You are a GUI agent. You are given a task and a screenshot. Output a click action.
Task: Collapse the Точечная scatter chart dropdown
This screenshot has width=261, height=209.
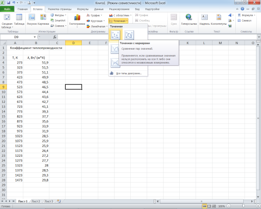(118, 21)
